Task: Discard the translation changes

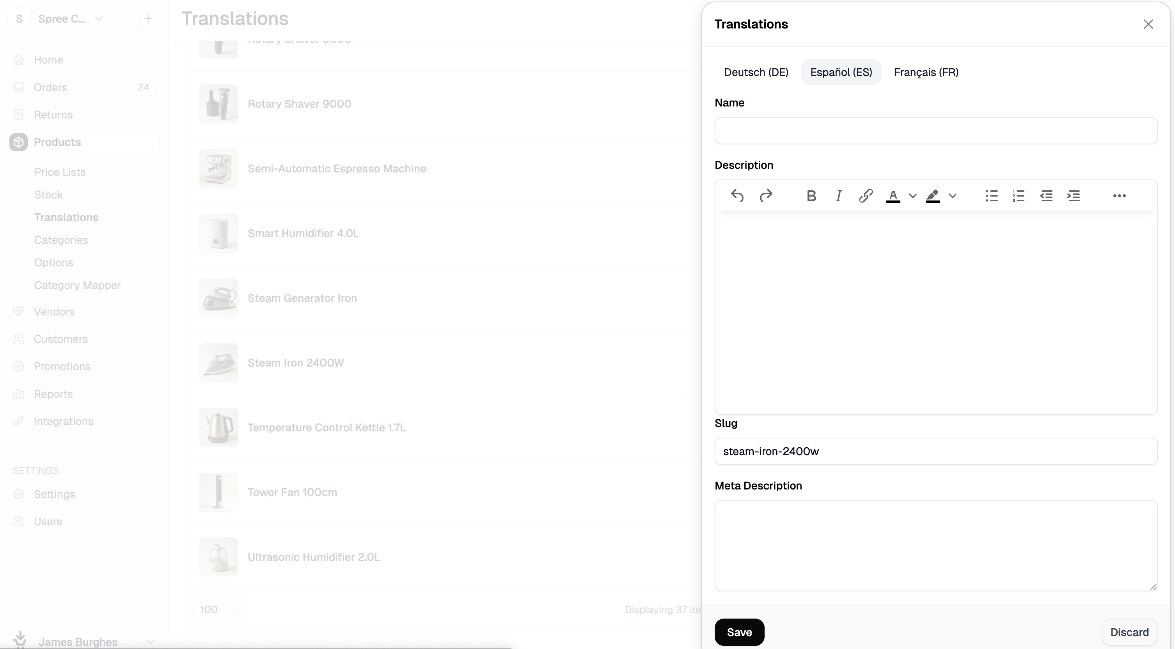Action: point(1130,632)
